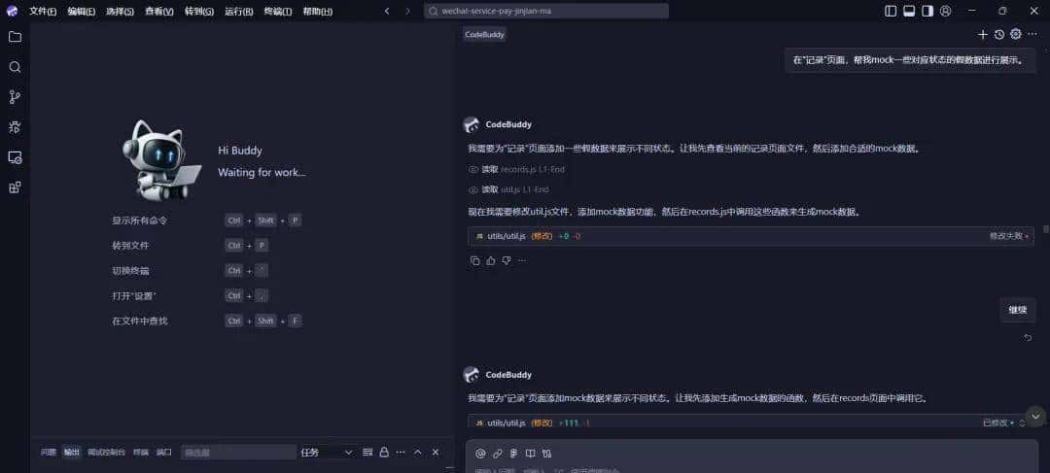Open the 文件(F) menu

click(x=43, y=12)
